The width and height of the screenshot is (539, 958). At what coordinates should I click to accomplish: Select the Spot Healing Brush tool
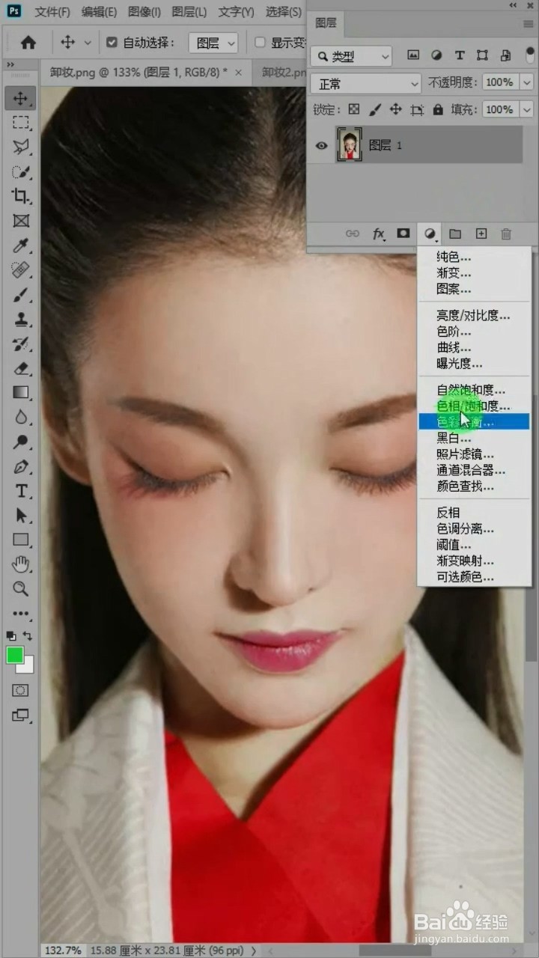[21, 270]
